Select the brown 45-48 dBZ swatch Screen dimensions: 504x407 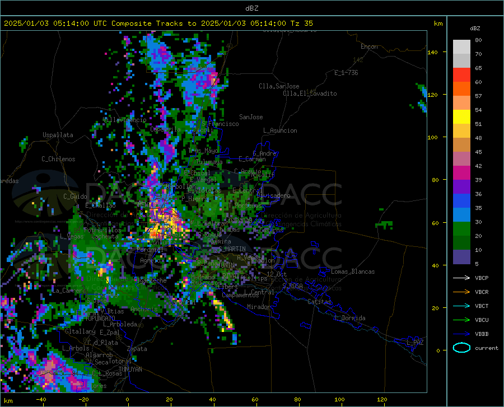tap(461, 145)
